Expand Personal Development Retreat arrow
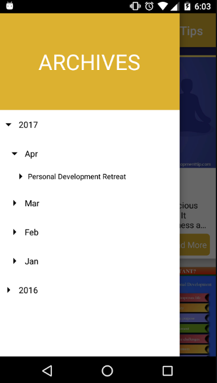This screenshot has height=383, width=217. click(x=21, y=176)
